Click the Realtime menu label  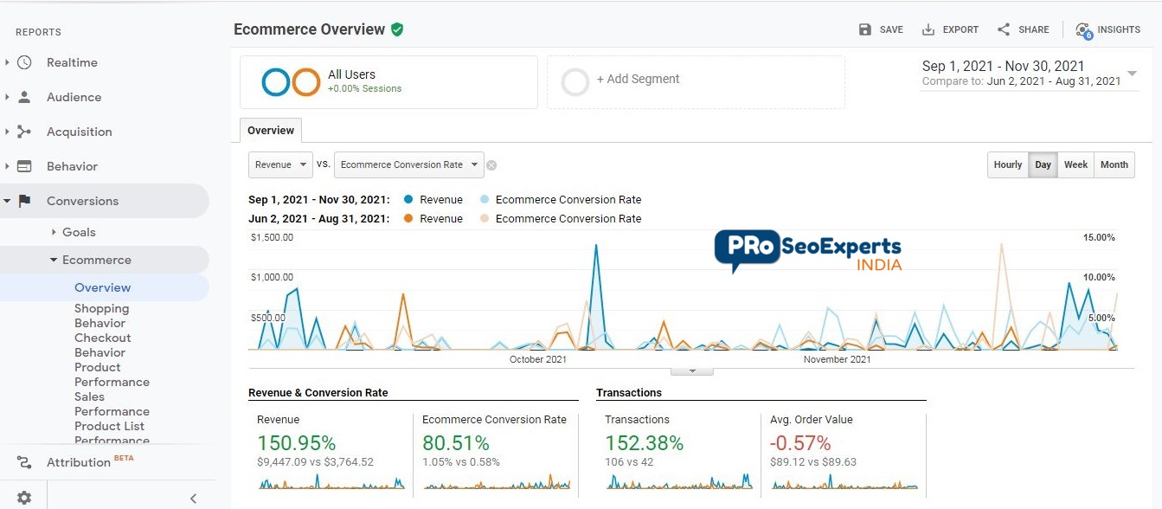pyautogui.click(x=72, y=62)
